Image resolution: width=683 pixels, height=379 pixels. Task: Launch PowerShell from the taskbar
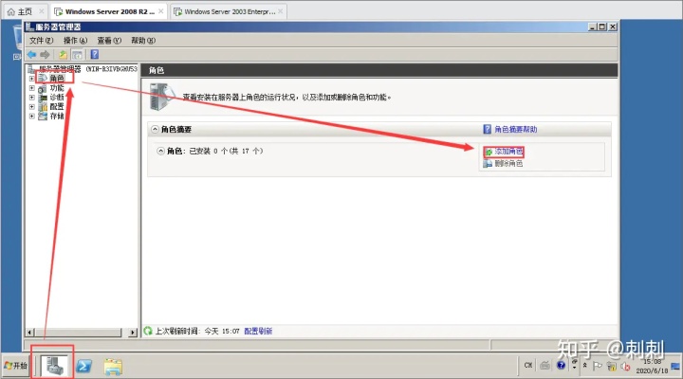point(83,366)
